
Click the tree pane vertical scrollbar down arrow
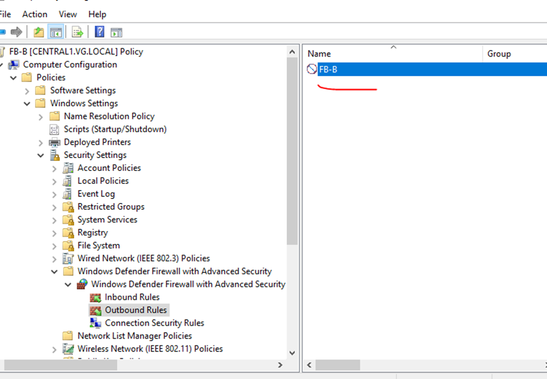coord(292,353)
